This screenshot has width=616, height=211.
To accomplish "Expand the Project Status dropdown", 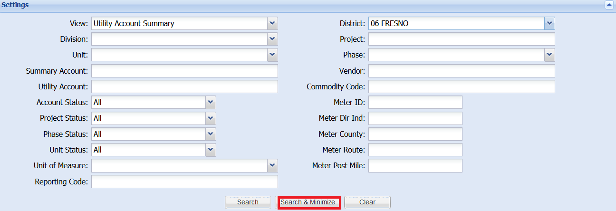I will pyautogui.click(x=210, y=118).
